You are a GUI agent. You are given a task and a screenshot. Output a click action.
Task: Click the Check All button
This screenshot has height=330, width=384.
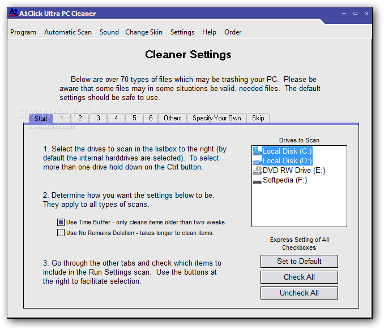click(299, 277)
